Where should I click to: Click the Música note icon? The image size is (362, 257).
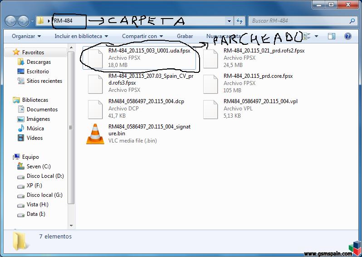21,128
